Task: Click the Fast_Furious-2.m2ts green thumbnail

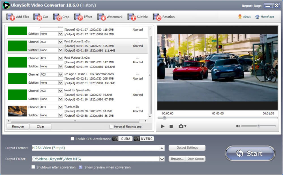Action: [x=17, y=46]
